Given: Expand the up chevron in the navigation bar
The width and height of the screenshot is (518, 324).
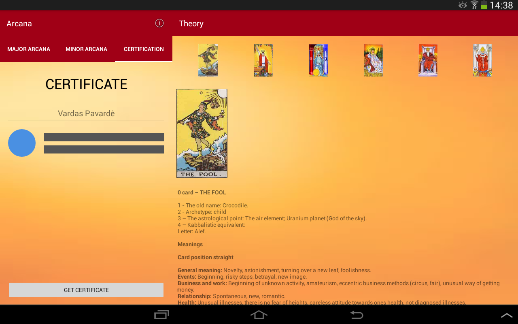Looking at the screenshot, I should 507,315.
